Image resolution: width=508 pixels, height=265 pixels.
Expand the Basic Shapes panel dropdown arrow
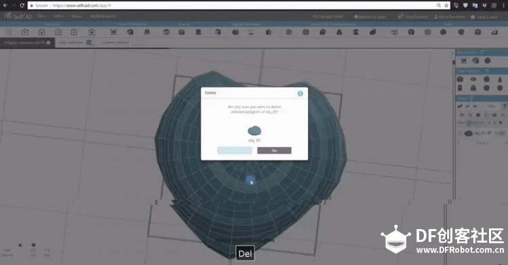486,71
